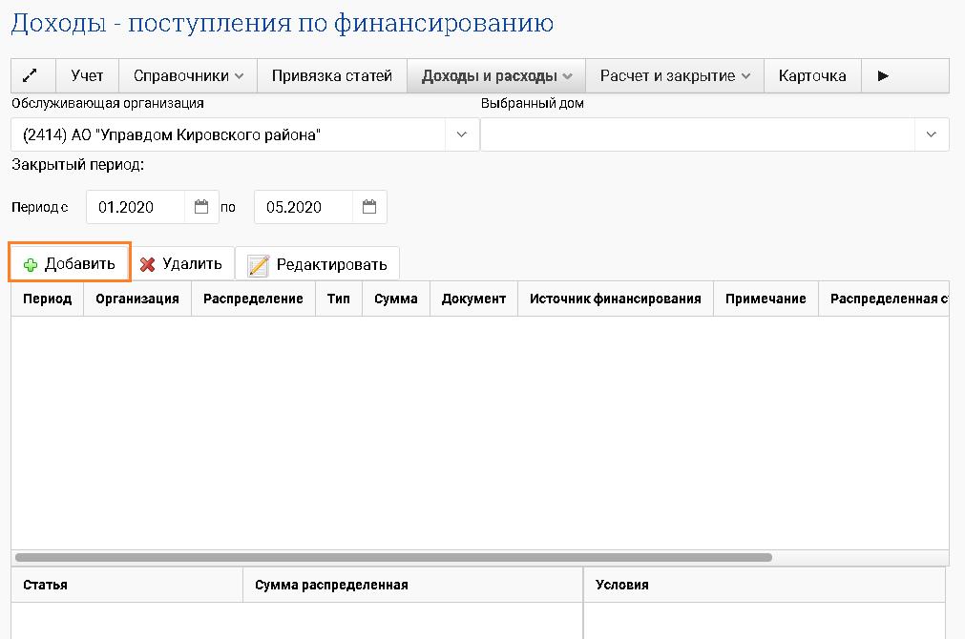Expand the Обслуживающая организация dropdown arrow
The image size is (965, 639).
[x=462, y=135]
